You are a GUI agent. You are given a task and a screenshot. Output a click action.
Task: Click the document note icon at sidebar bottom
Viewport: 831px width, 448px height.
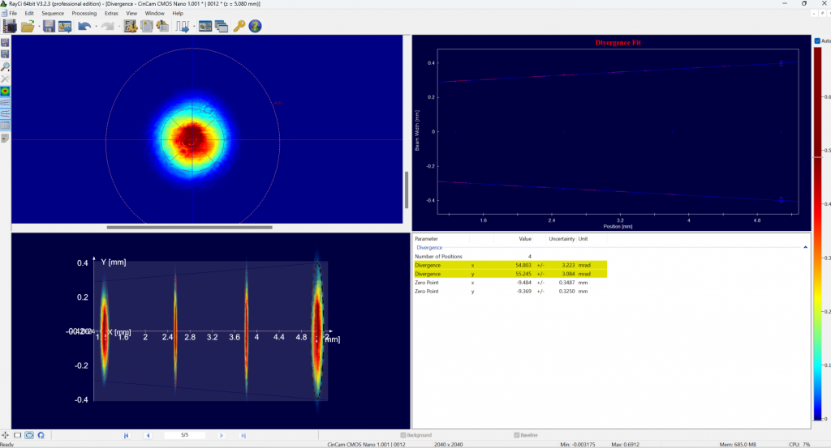click(x=6, y=139)
